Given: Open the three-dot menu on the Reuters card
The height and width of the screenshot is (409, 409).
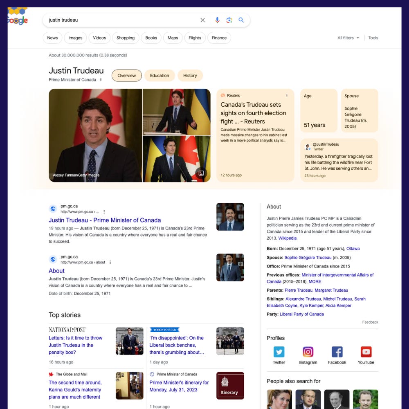Looking at the screenshot, I should pyautogui.click(x=287, y=95).
